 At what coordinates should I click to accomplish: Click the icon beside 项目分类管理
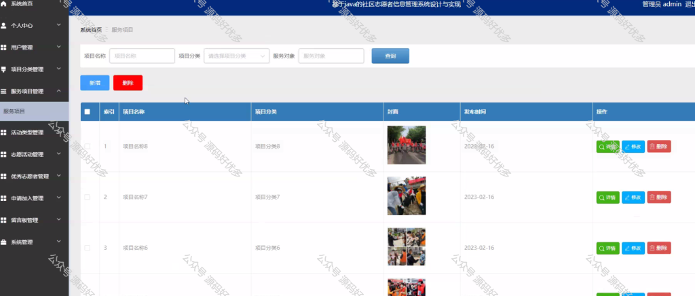tap(3, 69)
